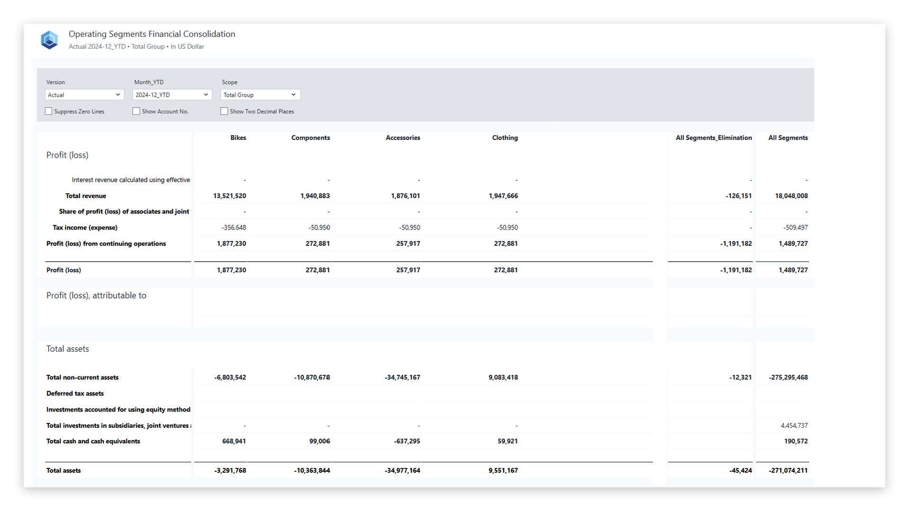Click the Tax income (expense) row label
The width and height of the screenshot is (909, 511).
coord(85,228)
